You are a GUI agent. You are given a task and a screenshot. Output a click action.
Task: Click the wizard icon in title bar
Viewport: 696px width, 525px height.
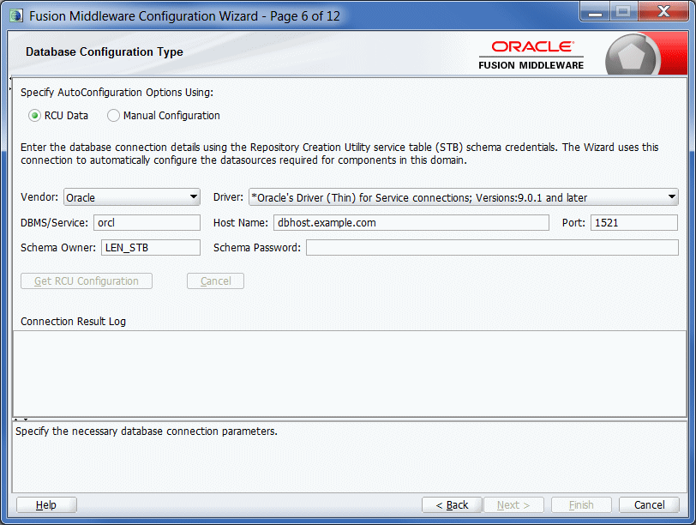coord(16,16)
